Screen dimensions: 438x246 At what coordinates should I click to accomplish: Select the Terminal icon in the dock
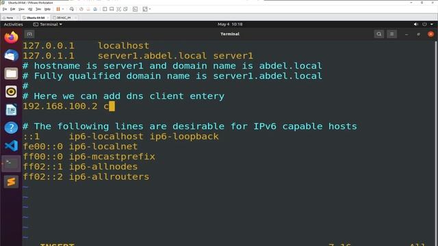coord(11,164)
